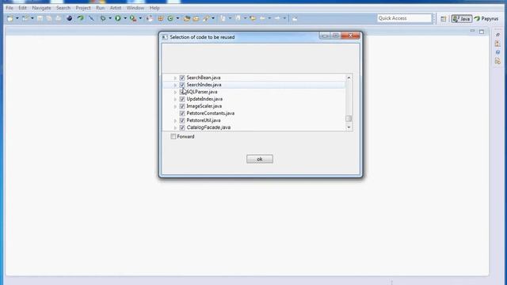Click the Open Type folder icon

187,18
